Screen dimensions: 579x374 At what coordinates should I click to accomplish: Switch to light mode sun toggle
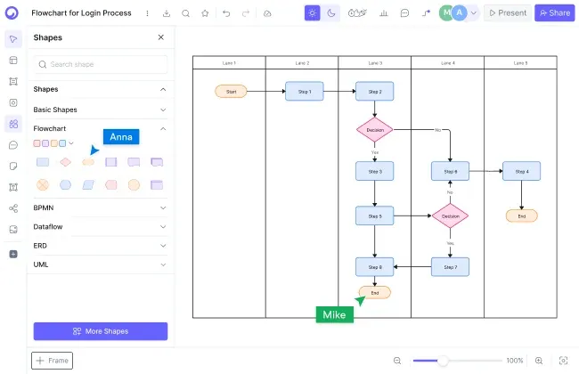click(x=313, y=13)
